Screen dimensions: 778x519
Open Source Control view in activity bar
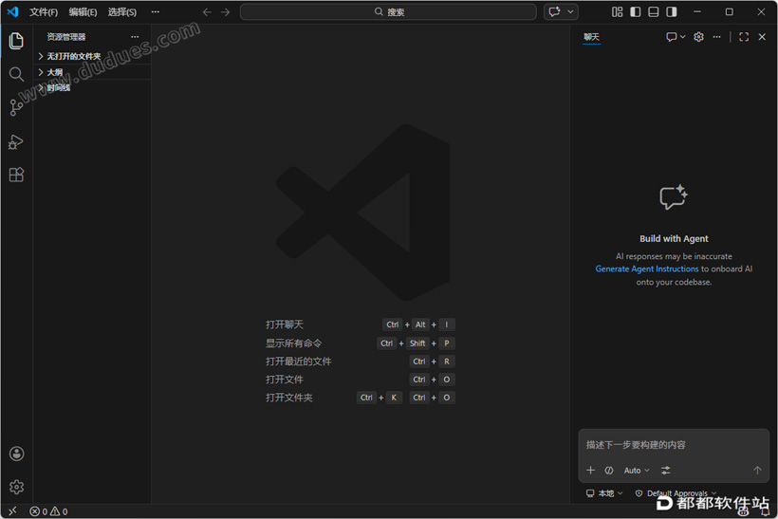click(x=16, y=107)
